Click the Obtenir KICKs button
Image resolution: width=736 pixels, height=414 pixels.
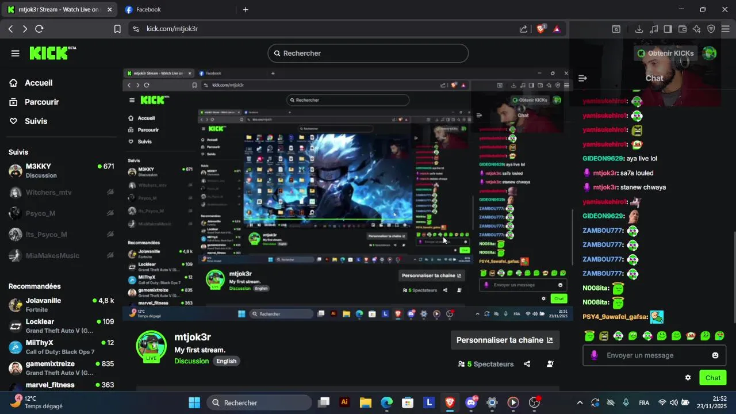[x=666, y=53]
